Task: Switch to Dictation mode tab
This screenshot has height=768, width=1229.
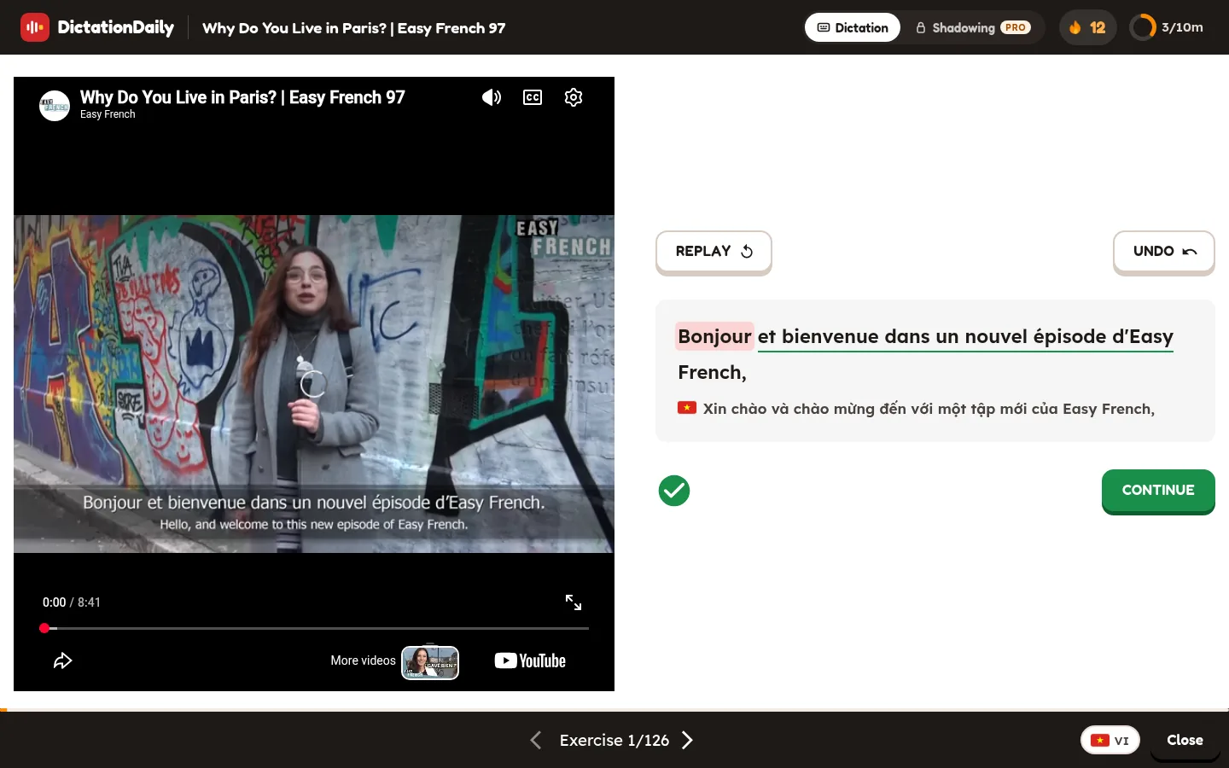Action: click(x=853, y=27)
